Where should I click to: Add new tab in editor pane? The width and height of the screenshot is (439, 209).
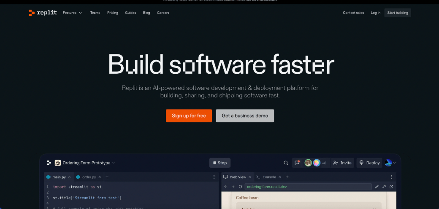107,177
